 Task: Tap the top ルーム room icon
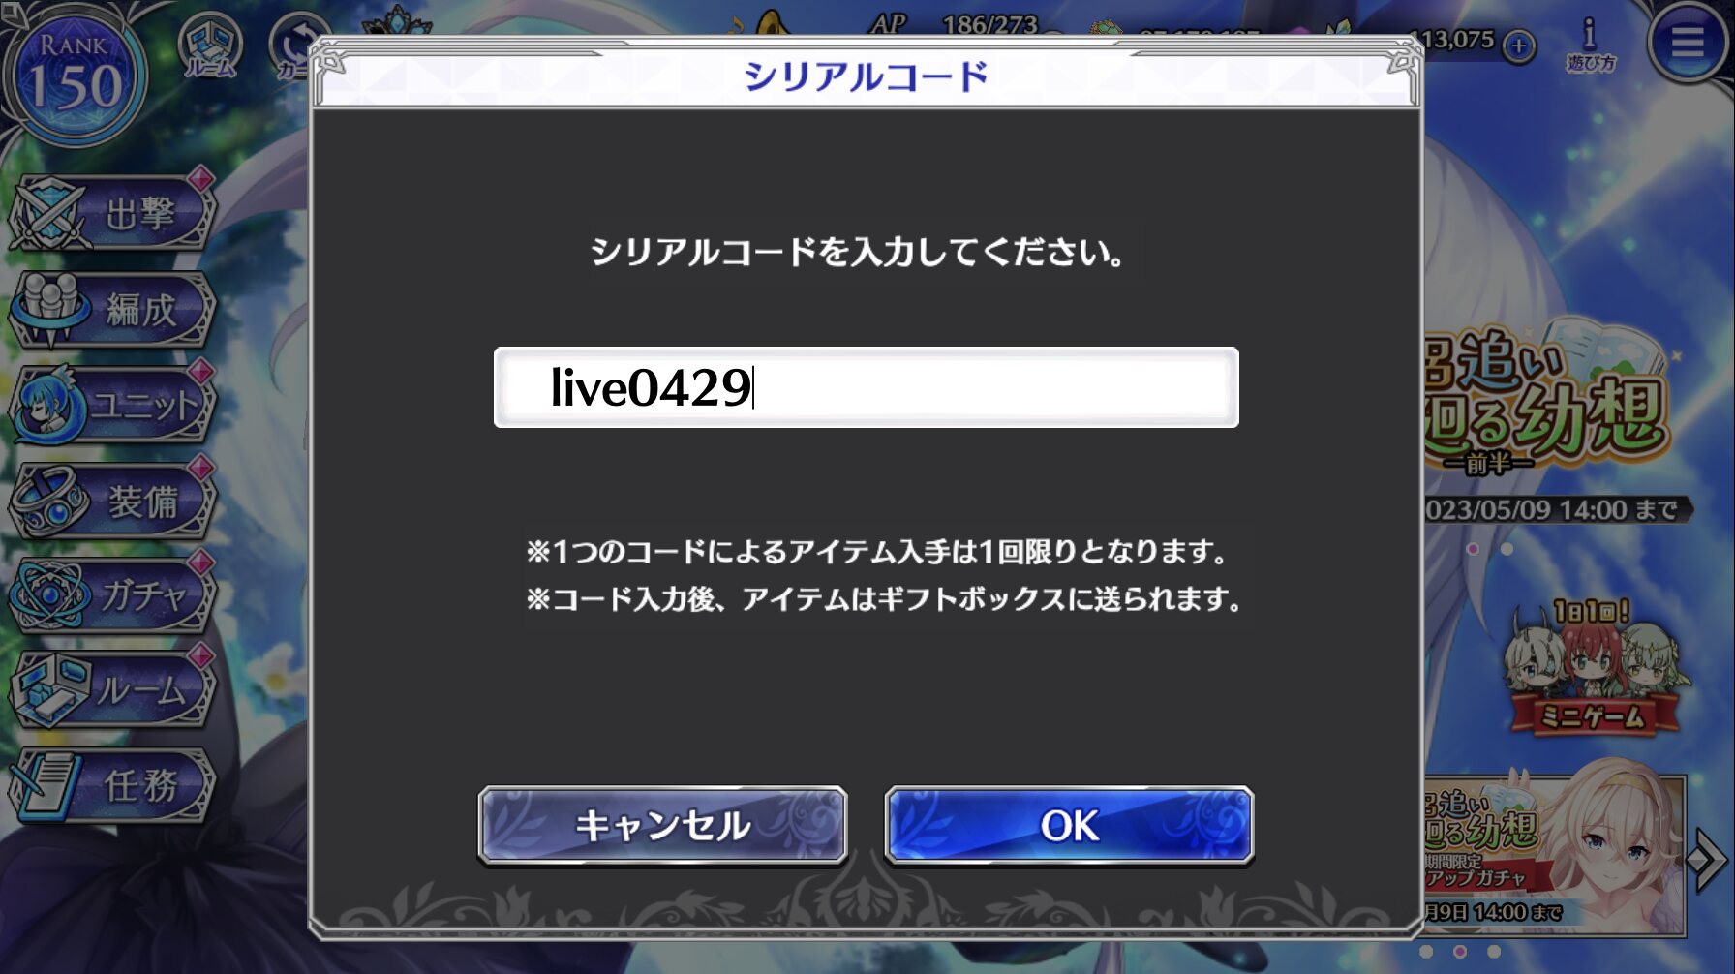(x=210, y=46)
